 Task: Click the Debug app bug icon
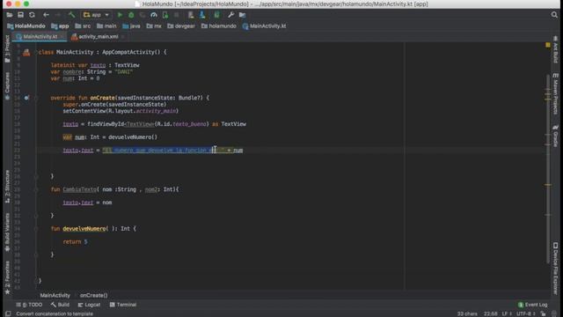click(131, 15)
